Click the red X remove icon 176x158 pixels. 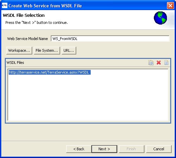pyautogui.click(x=159, y=63)
